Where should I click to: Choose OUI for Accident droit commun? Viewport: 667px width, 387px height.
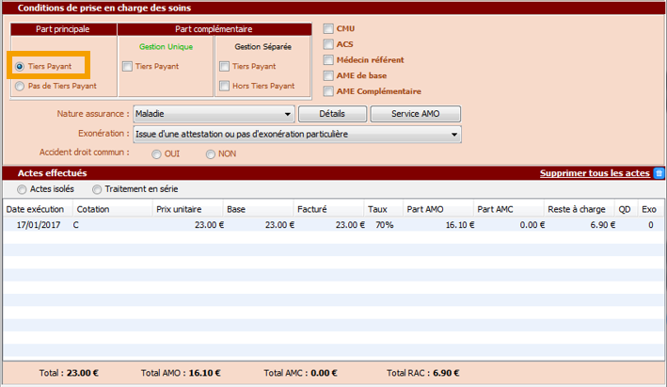pos(156,154)
